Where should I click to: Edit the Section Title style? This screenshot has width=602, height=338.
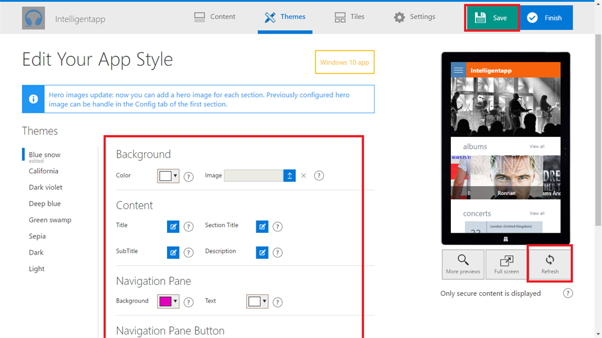pyautogui.click(x=262, y=227)
